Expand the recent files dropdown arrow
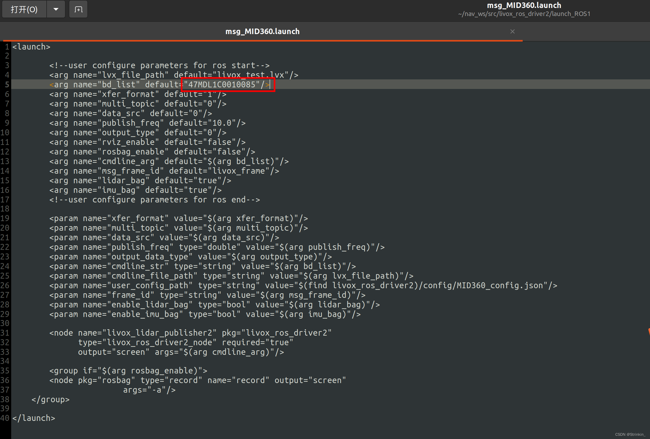The height and width of the screenshot is (439, 650). pos(56,10)
